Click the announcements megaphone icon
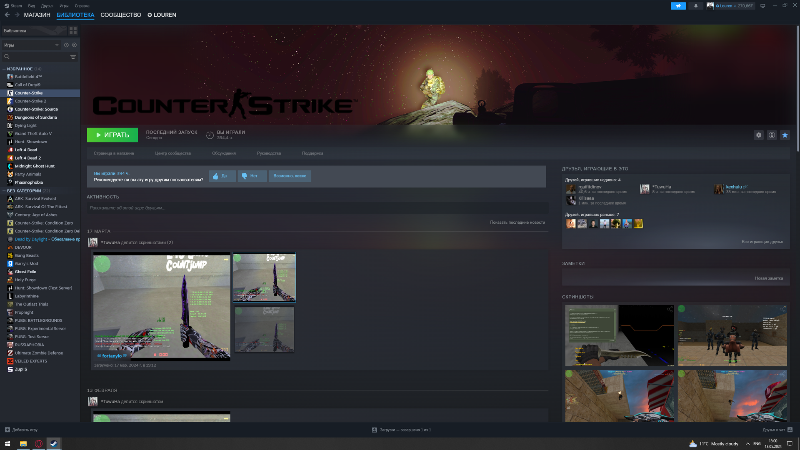The height and width of the screenshot is (450, 800). 678,6
